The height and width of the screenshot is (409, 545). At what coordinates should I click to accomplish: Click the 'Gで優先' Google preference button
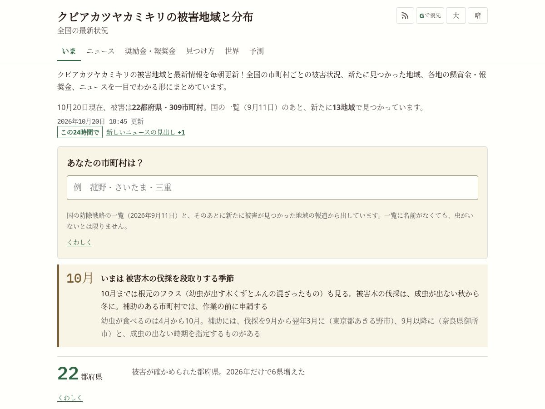point(430,15)
